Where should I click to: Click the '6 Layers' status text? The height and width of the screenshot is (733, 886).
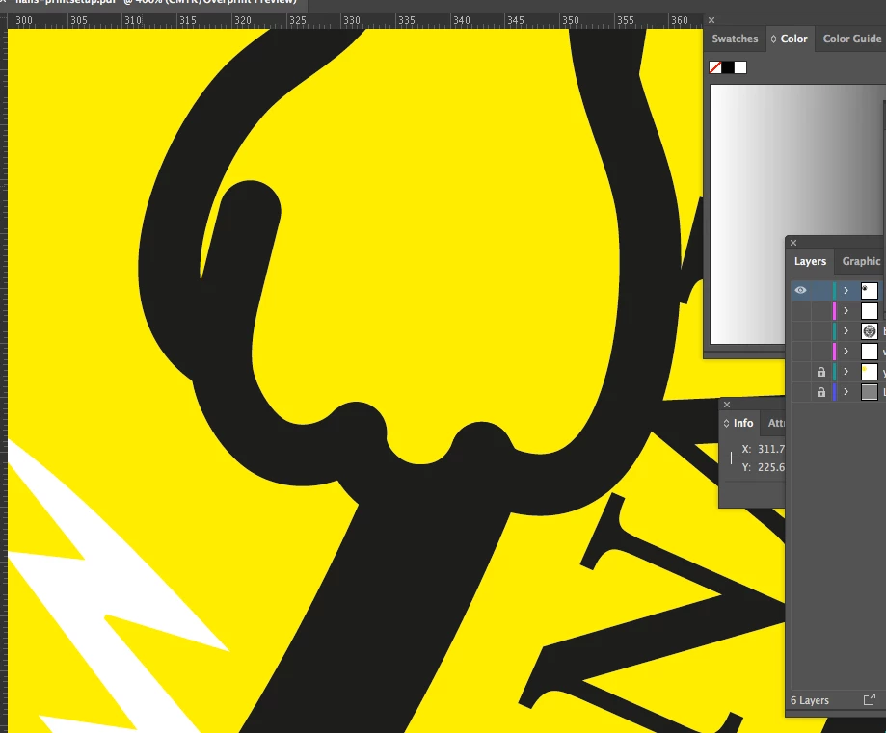[x=810, y=700]
